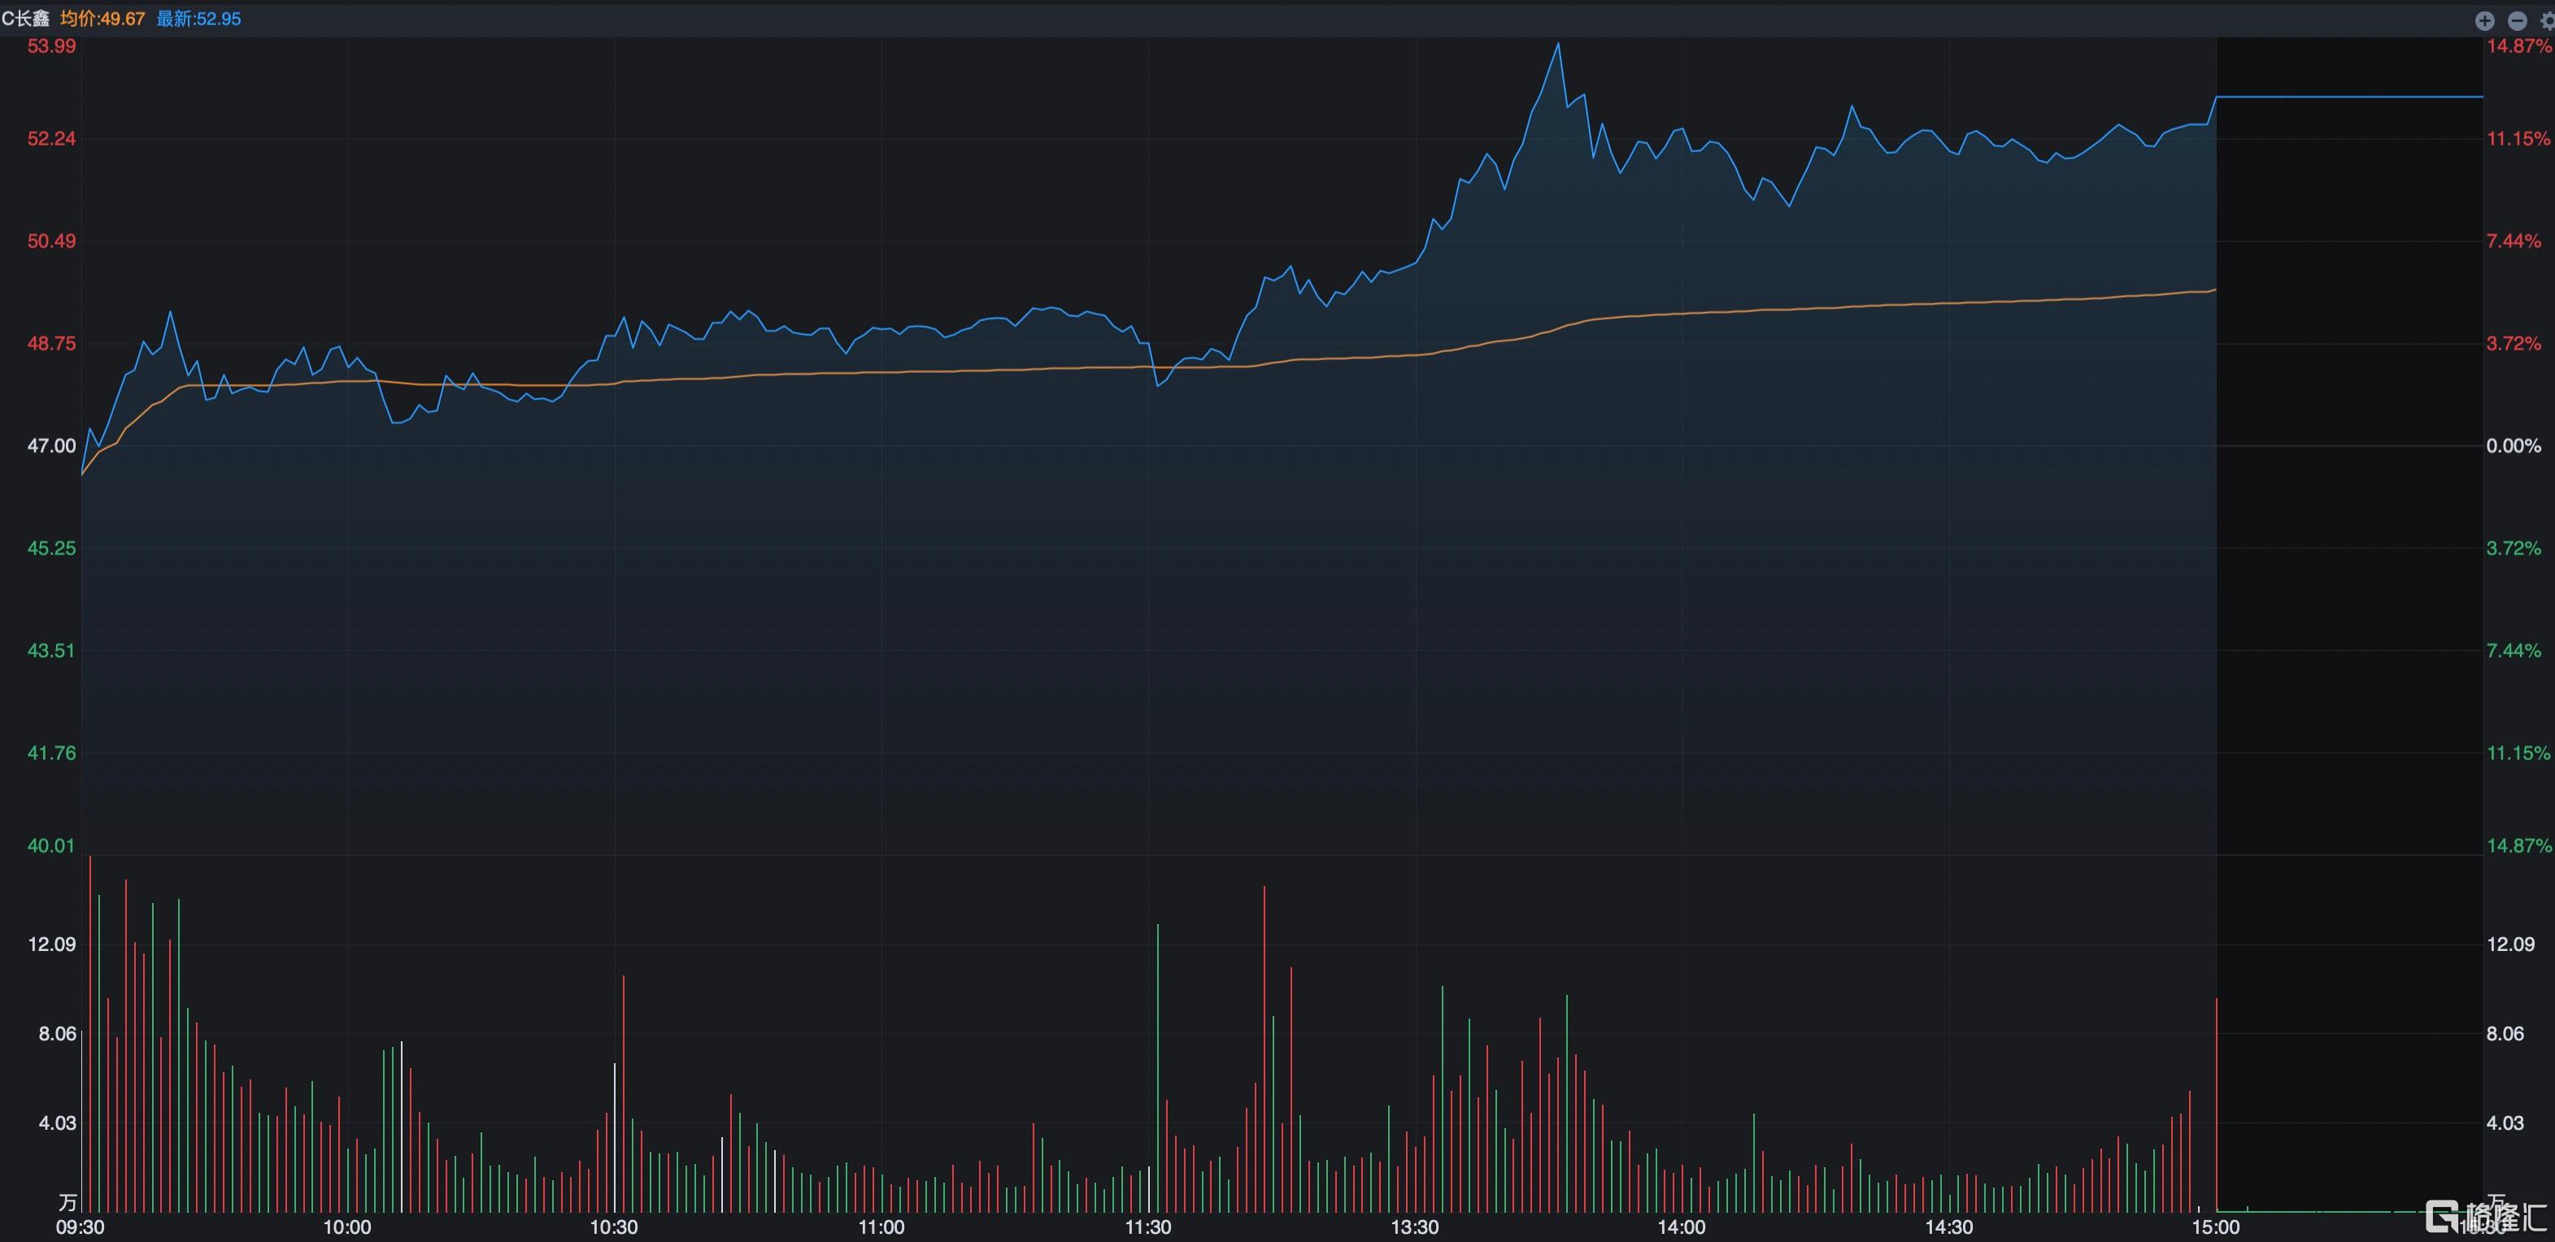Select the 14:30 time axis marker
The width and height of the screenshot is (2555, 1242).
click(x=1949, y=1227)
